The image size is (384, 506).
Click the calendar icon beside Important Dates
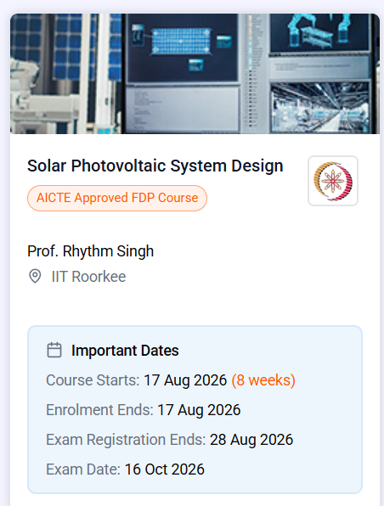point(54,350)
